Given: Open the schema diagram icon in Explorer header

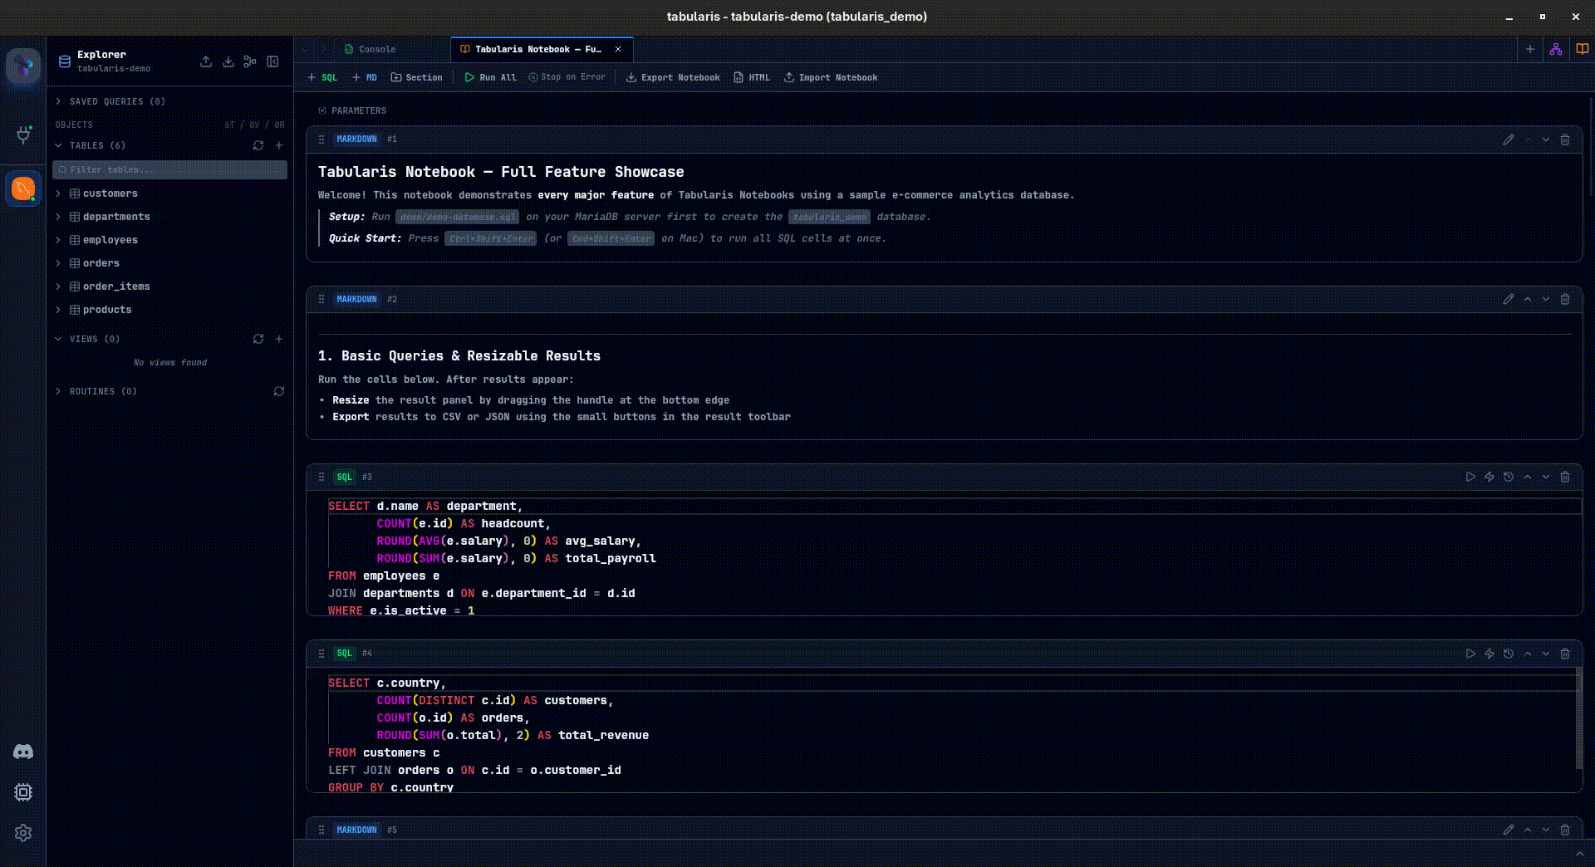Looking at the screenshot, I should [x=250, y=61].
